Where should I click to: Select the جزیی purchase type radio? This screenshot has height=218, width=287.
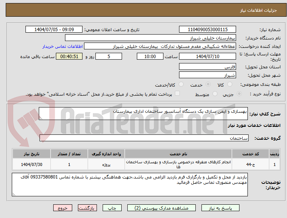pyautogui.click(x=239, y=94)
